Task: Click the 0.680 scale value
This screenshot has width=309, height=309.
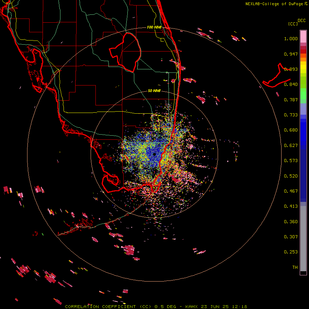Action: 291,130
